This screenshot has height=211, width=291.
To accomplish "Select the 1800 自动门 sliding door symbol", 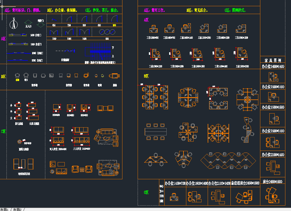I will point(18,44).
